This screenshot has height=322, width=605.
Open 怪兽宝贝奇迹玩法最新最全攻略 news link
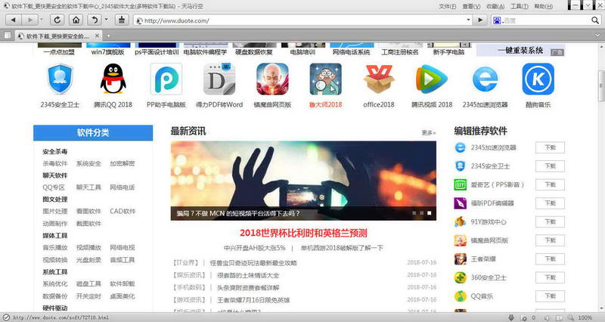[x=253, y=263]
